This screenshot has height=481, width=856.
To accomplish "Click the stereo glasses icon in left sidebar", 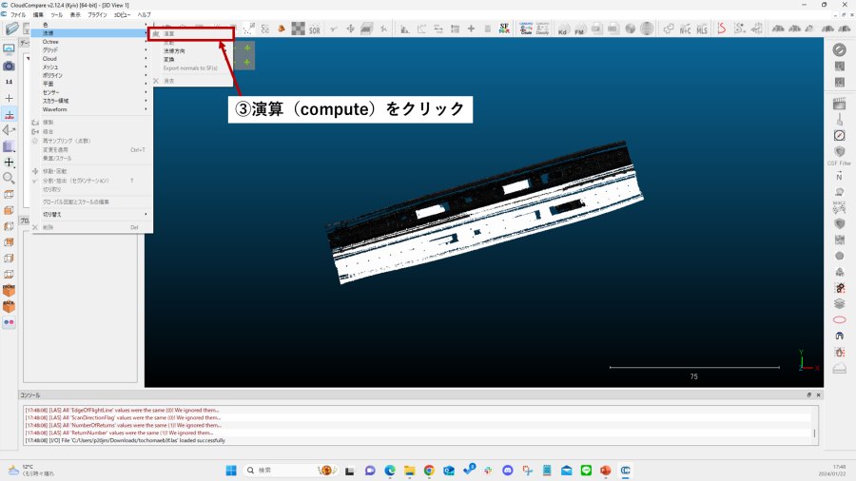I will pos(9,322).
